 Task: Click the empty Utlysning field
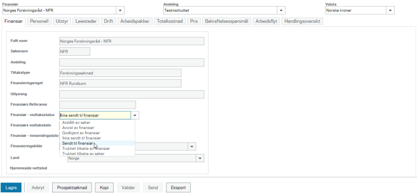click(x=132, y=95)
